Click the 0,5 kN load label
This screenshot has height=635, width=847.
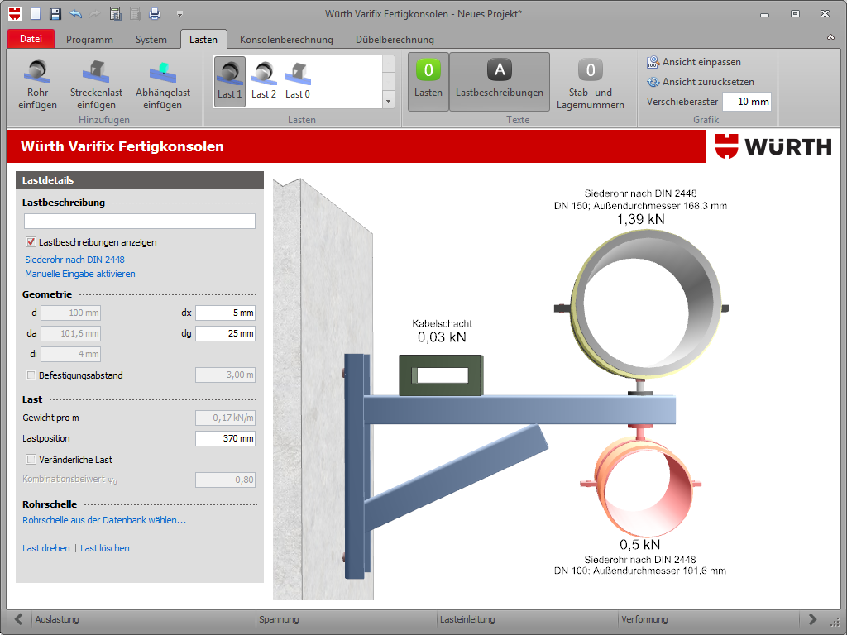tap(640, 544)
